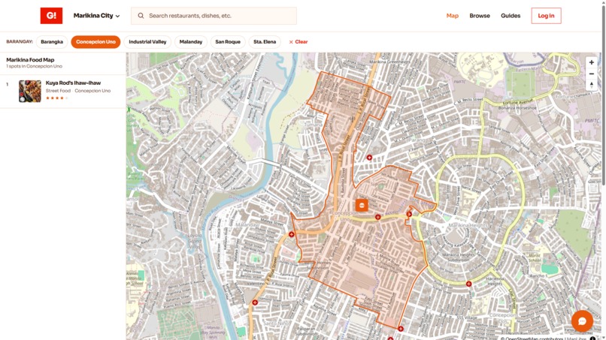Select the Barangka barangay filter
606x340 pixels.
[x=52, y=42]
